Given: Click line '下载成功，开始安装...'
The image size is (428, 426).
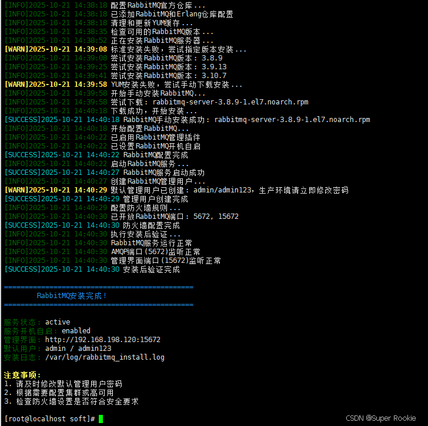Looking at the screenshot, I should click(101, 111).
